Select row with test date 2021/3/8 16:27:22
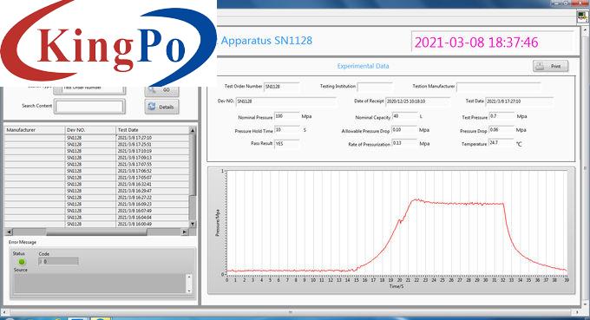This screenshot has width=590, height=320. pos(96,198)
